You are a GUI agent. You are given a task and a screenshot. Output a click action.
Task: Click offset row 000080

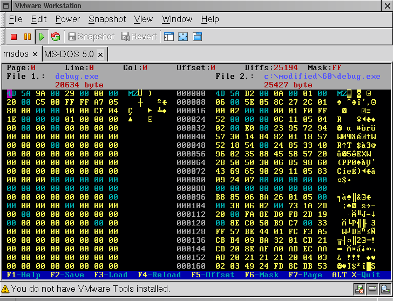(x=191, y=180)
